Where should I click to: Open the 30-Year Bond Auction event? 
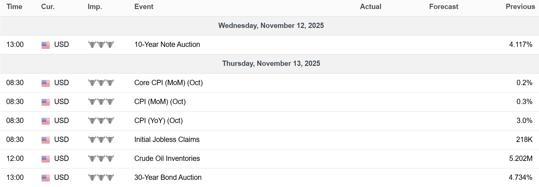pos(168,177)
